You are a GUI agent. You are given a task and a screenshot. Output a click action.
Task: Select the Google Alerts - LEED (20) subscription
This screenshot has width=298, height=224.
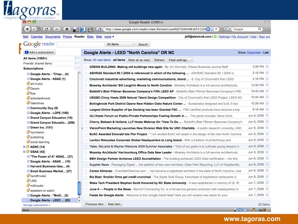(50, 200)
